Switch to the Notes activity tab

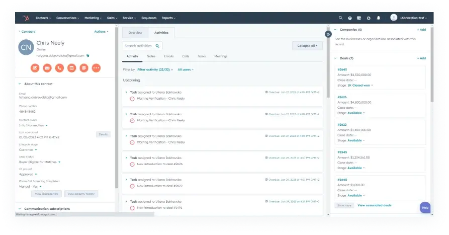pyautogui.click(x=151, y=56)
